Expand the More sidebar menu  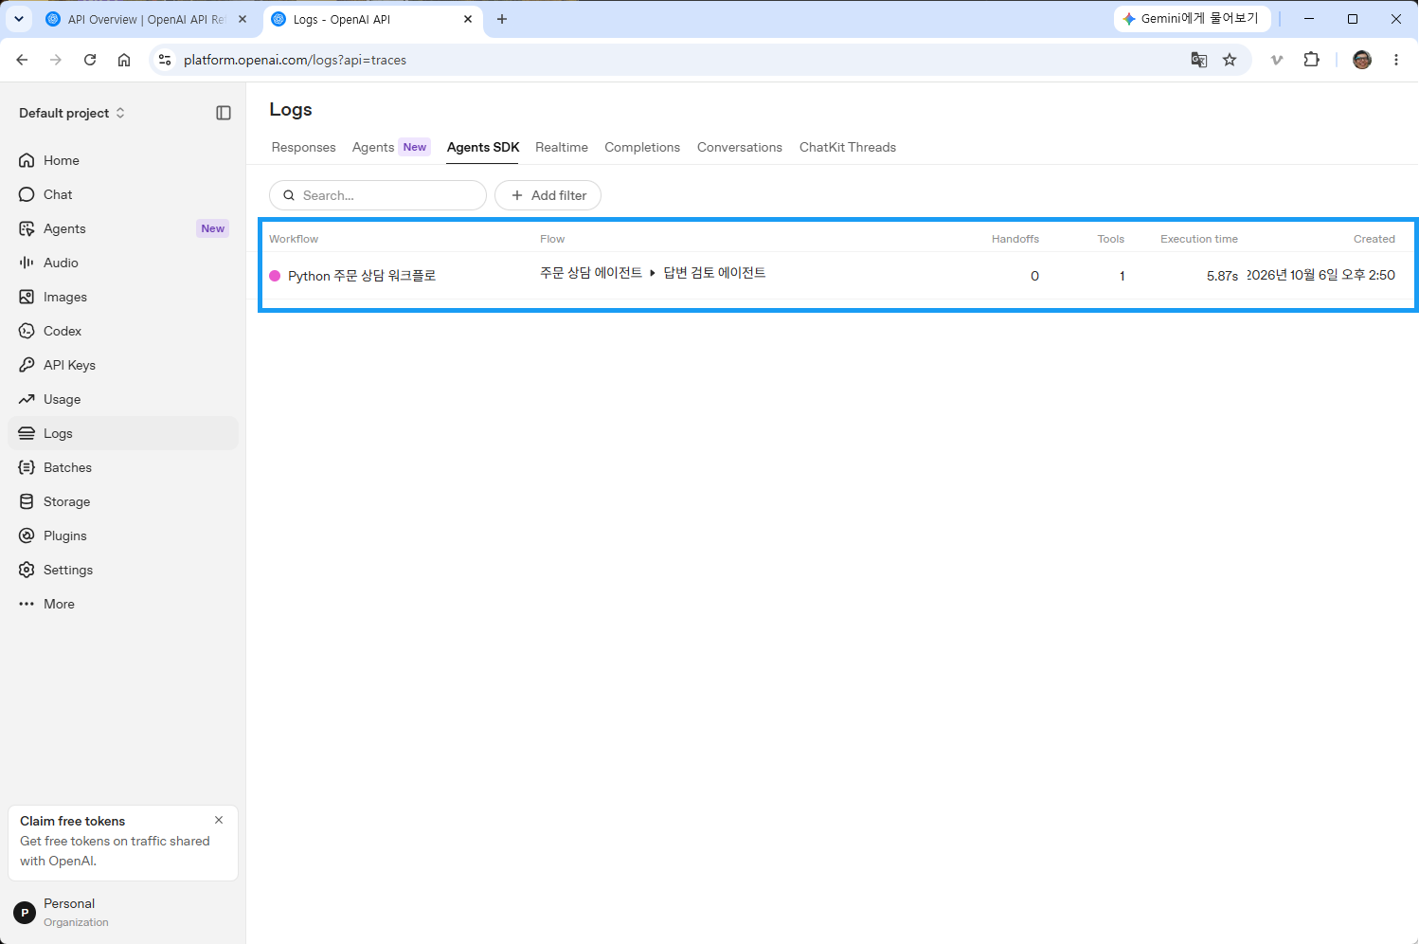coord(123,604)
